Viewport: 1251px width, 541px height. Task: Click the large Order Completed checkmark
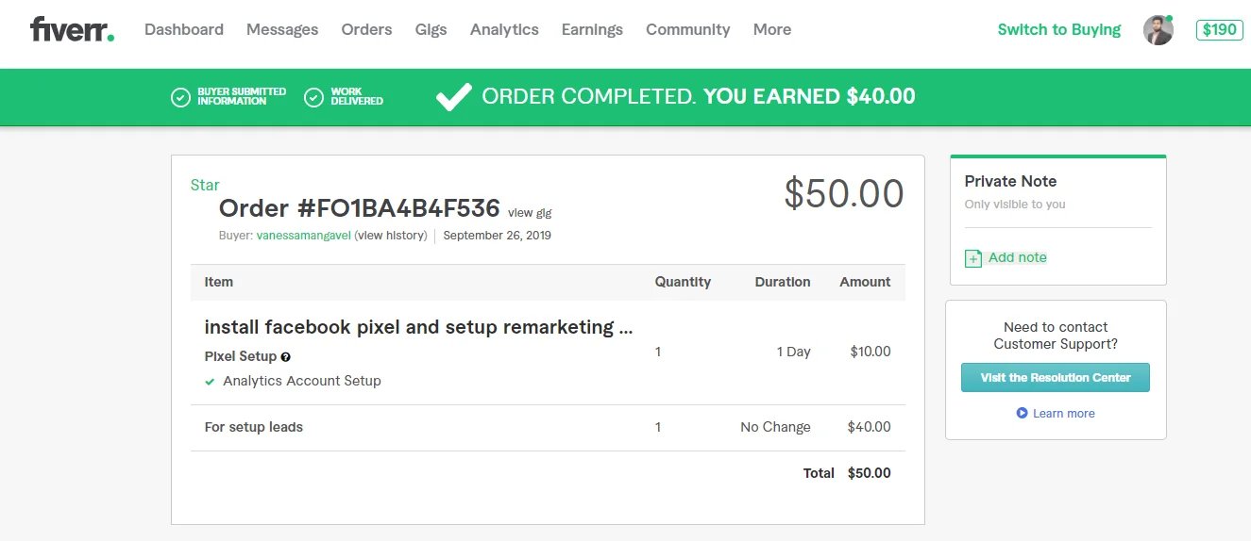(x=453, y=96)
